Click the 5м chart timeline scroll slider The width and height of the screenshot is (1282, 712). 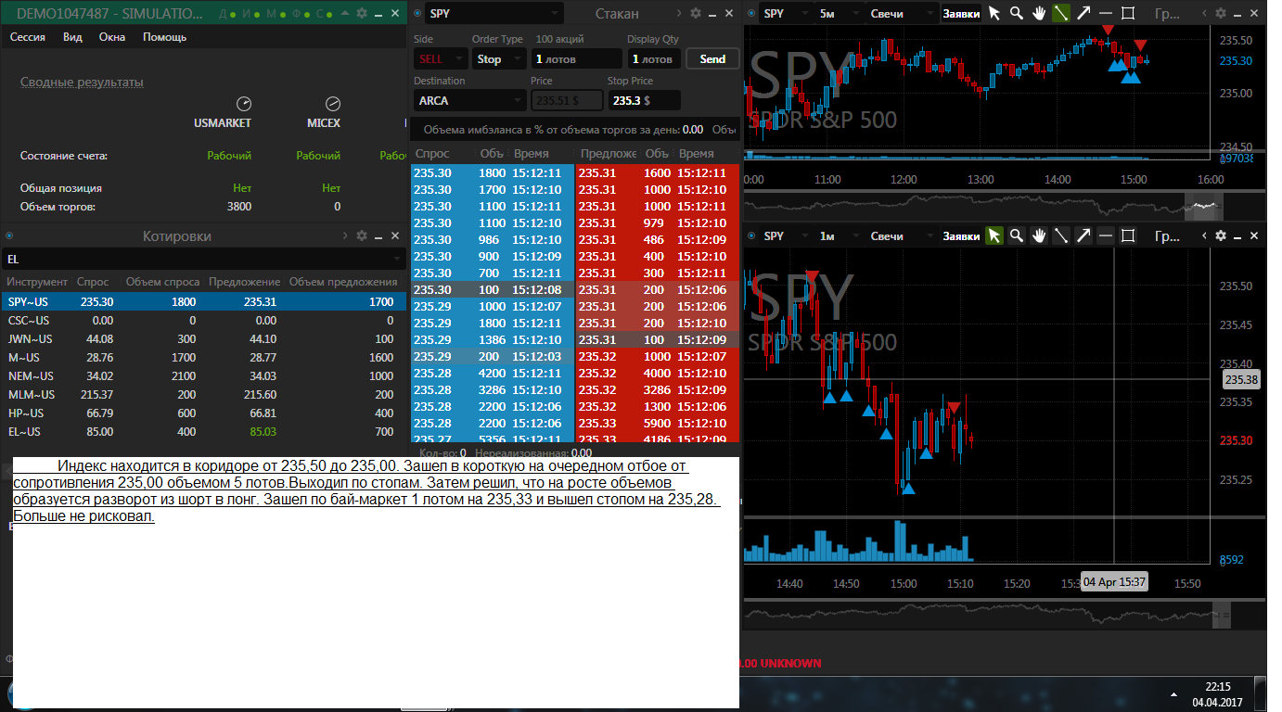[1204, 205]
